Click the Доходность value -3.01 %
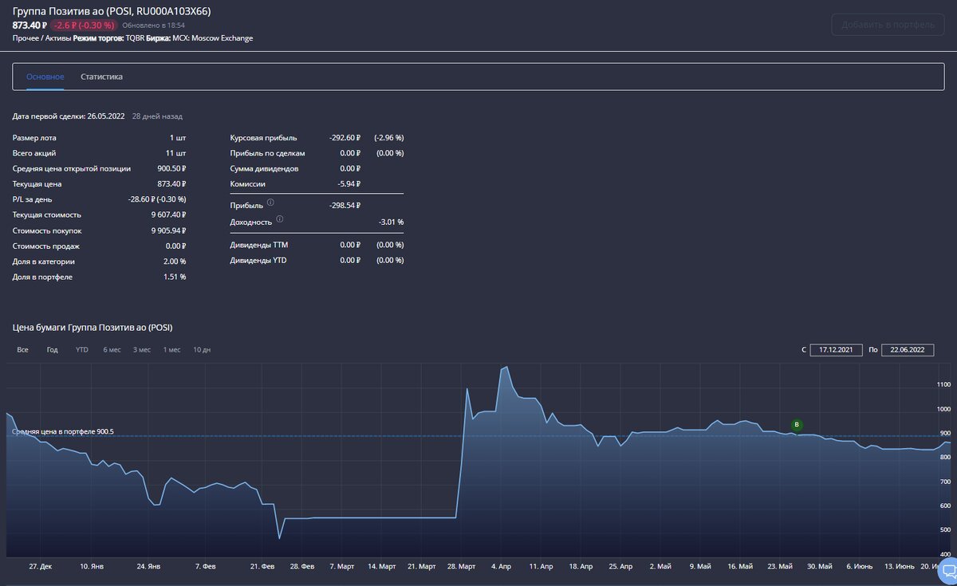This screenshot has height=586, width=957. coord(391,222)
